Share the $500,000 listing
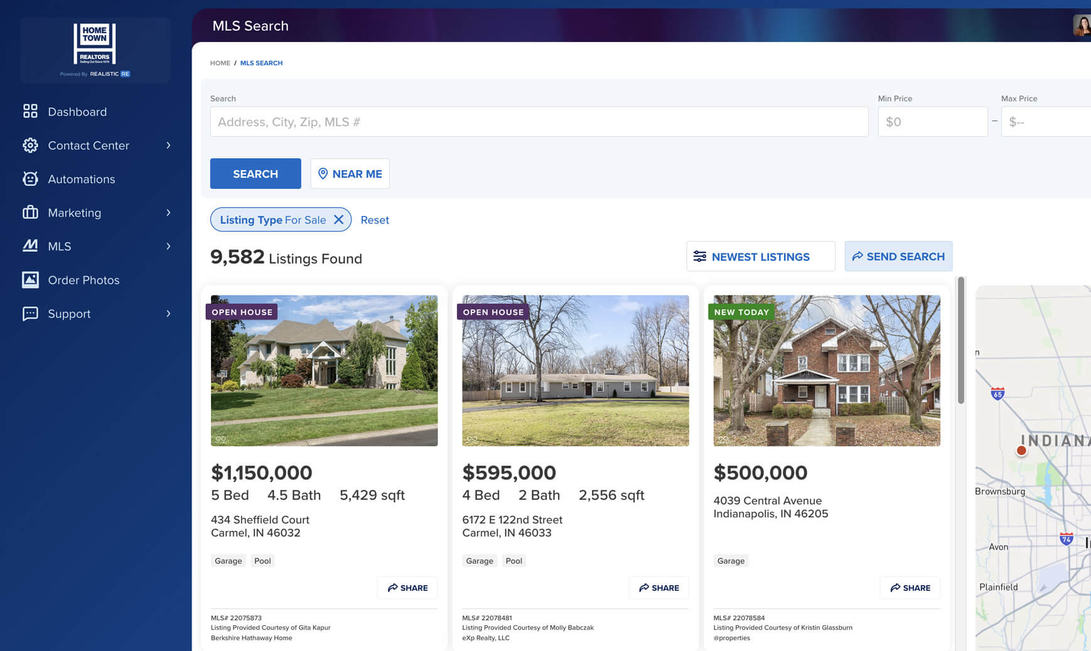This screenshot has width=1091, height=651. [910, 588]
